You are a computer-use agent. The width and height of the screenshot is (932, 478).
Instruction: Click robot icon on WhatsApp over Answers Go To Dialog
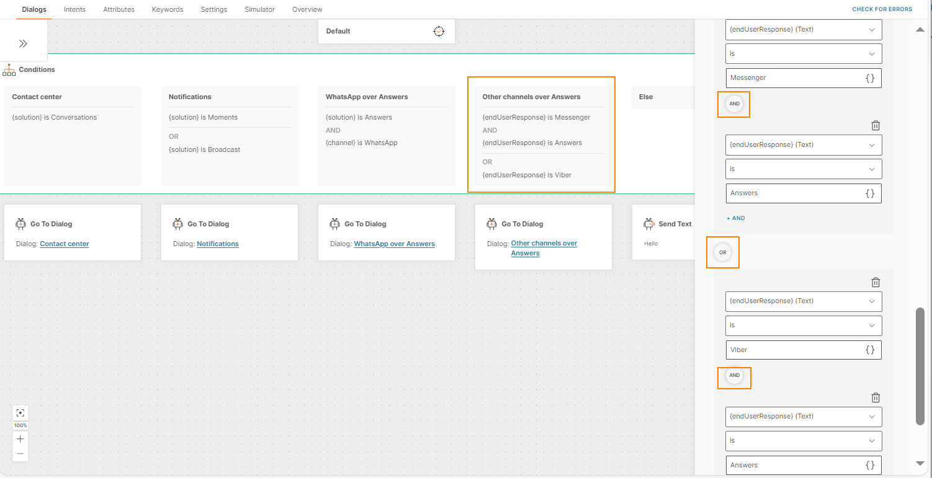[x=335, y=224]
